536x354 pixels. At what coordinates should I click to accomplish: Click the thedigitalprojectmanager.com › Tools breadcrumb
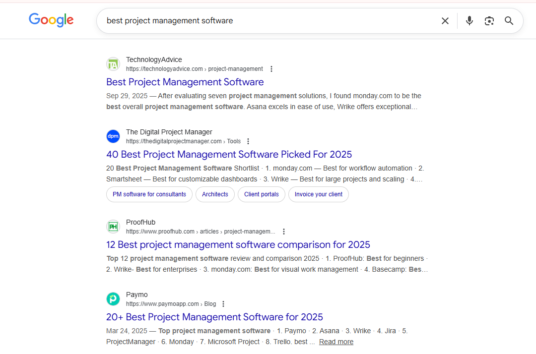pyautogui.click(x=183, y=141)
